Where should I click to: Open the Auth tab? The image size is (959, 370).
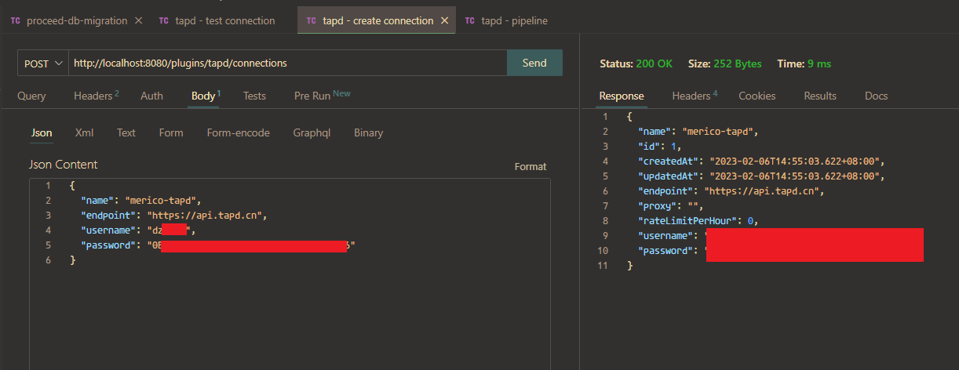(x=151, y=96)
